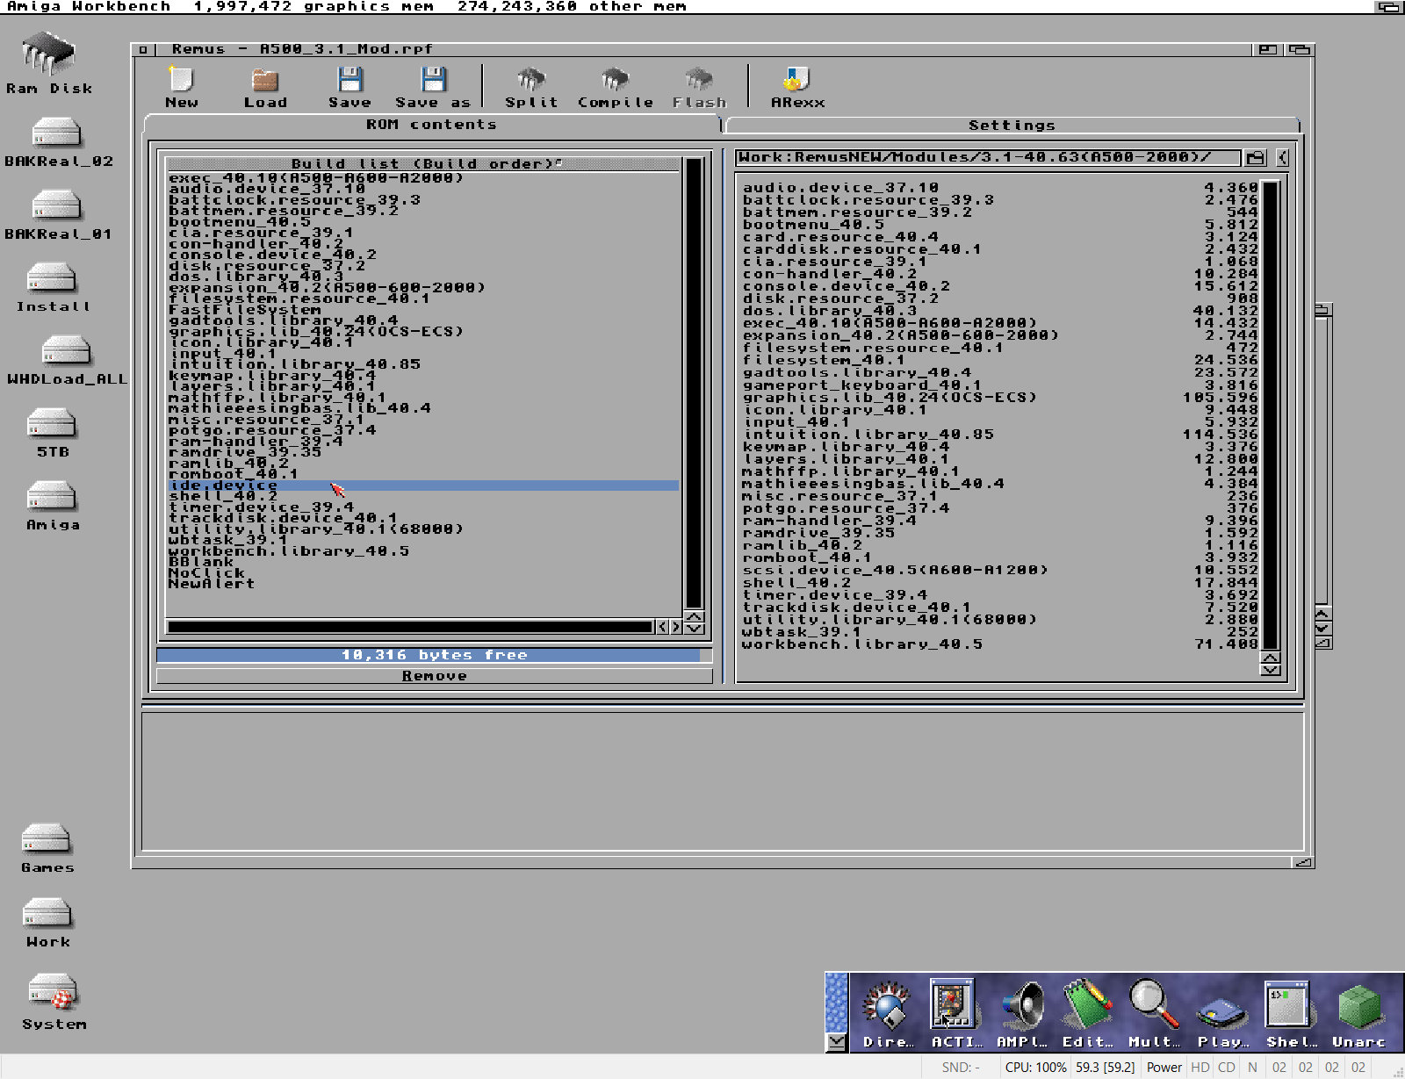Click the build list up arrow

(694, 617)
